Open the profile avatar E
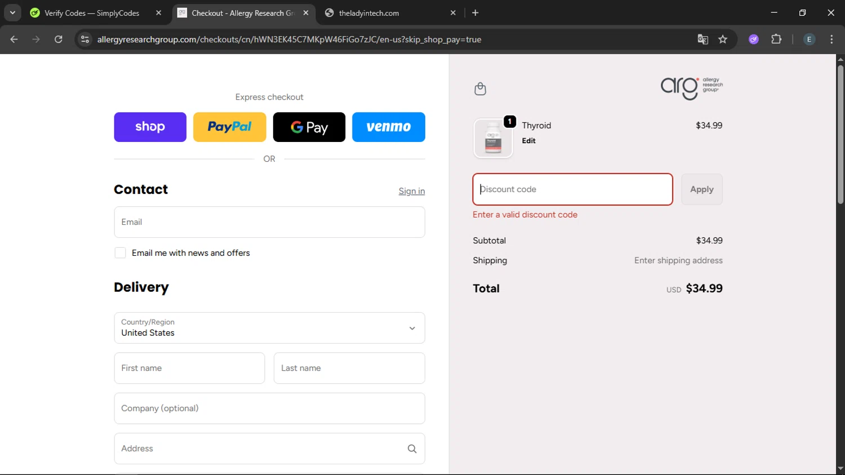This screenshot has width=845, height=475. [x=809, y=39]
